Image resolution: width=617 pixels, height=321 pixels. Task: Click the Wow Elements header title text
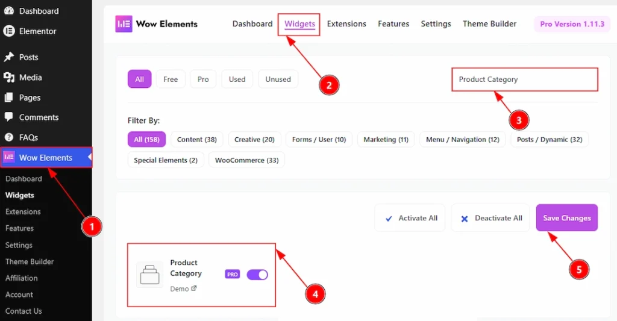coord(167,24)
